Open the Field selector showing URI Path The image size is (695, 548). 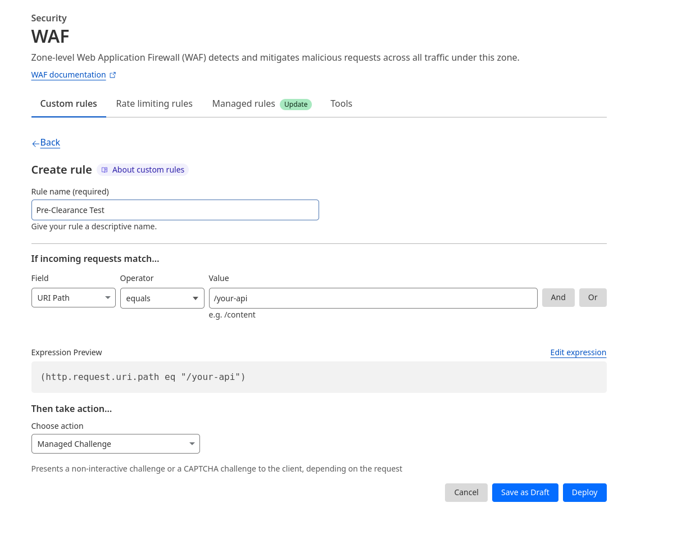(73, 297)
